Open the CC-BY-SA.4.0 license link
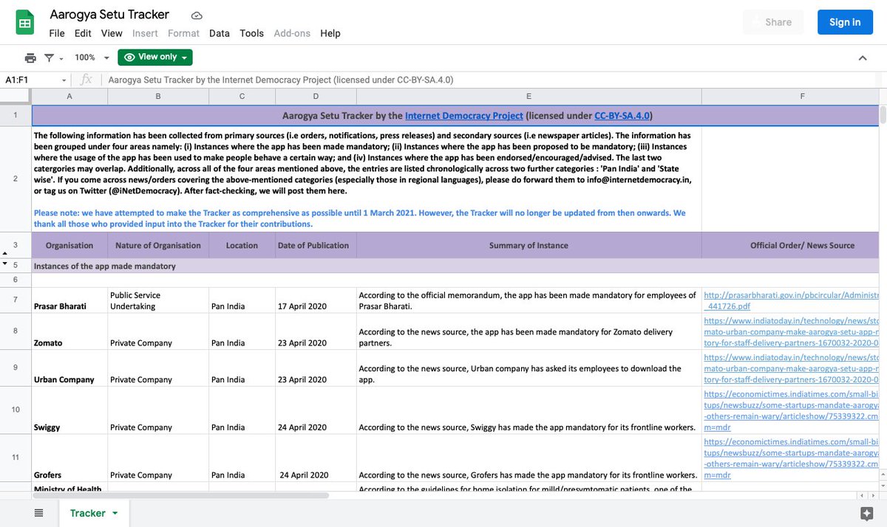 coord(622,116)
